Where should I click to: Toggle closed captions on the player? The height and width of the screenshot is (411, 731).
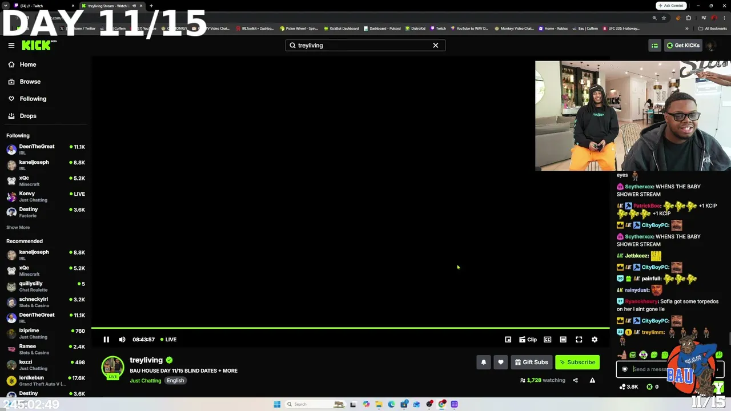click(x=548, y=340)
